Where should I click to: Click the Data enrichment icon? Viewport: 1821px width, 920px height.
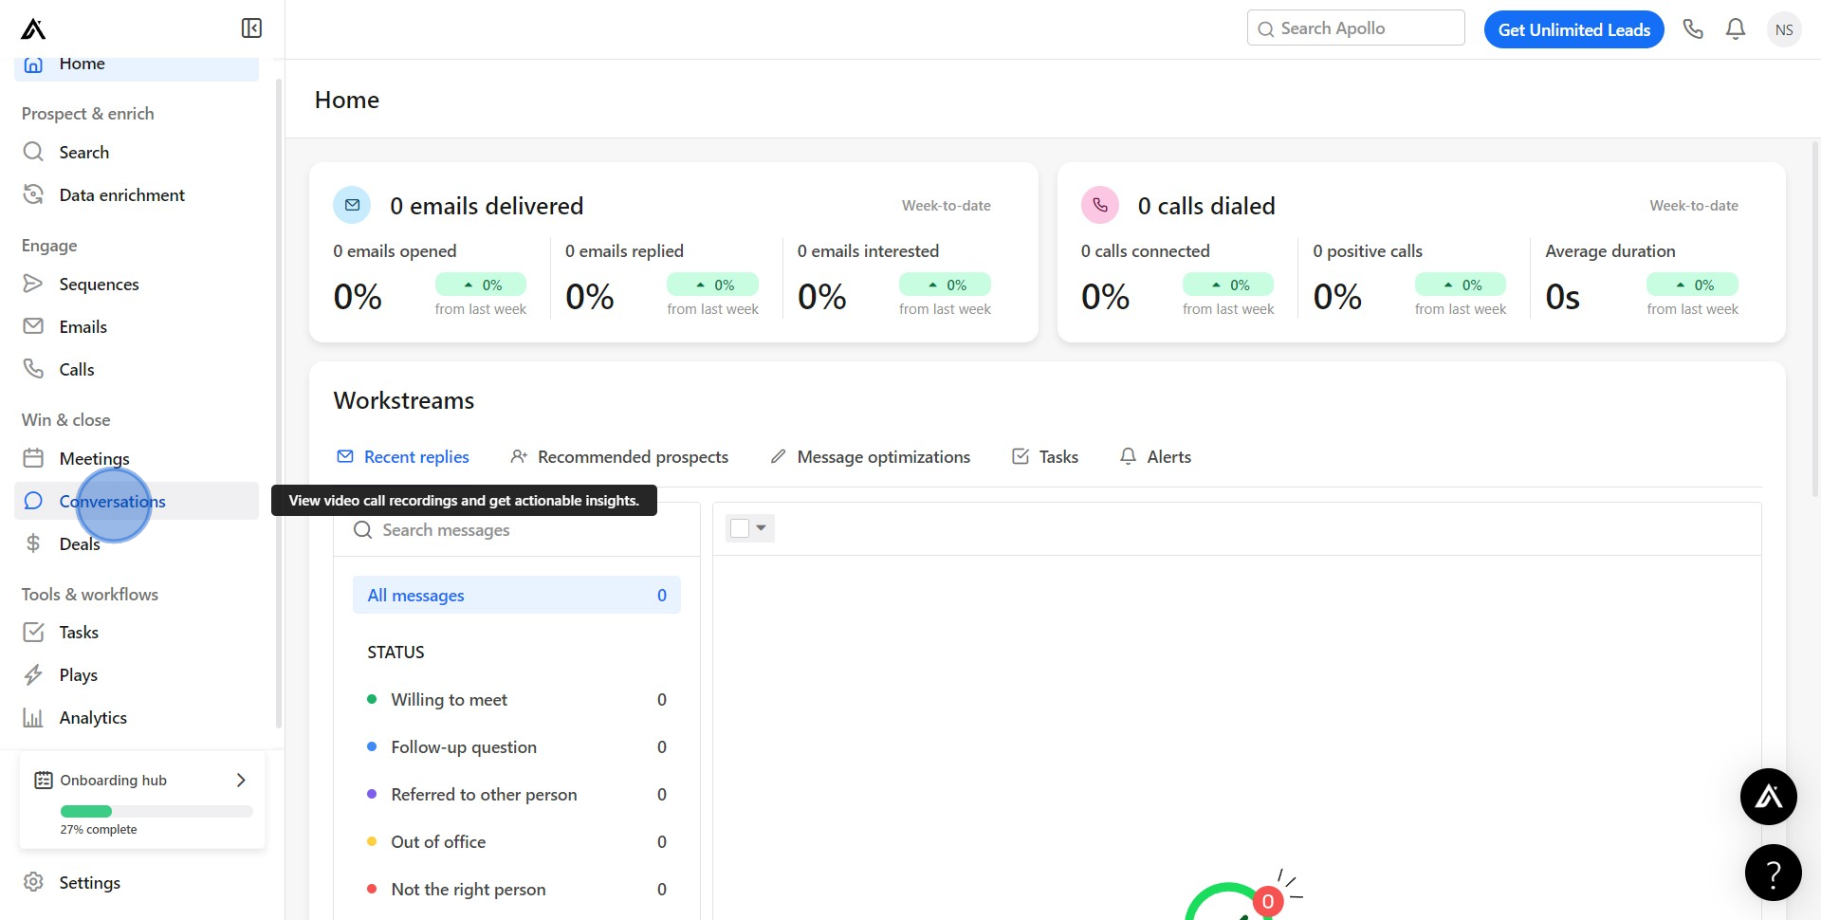[33, 194]
